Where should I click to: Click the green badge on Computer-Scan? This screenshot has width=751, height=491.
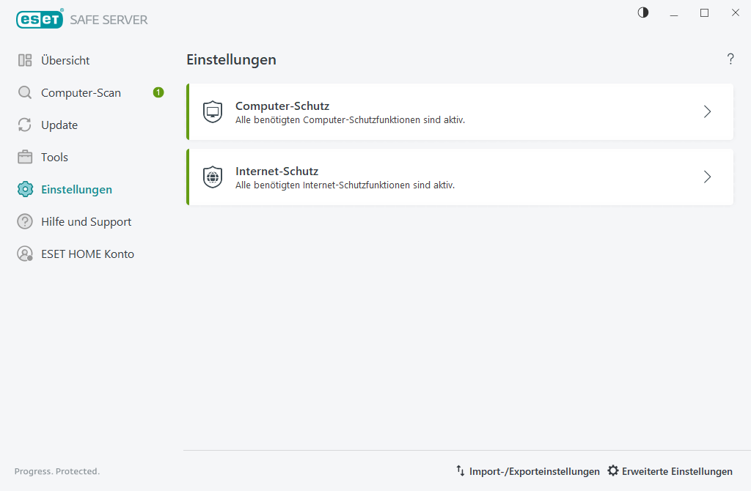click(x=158, y=92)
